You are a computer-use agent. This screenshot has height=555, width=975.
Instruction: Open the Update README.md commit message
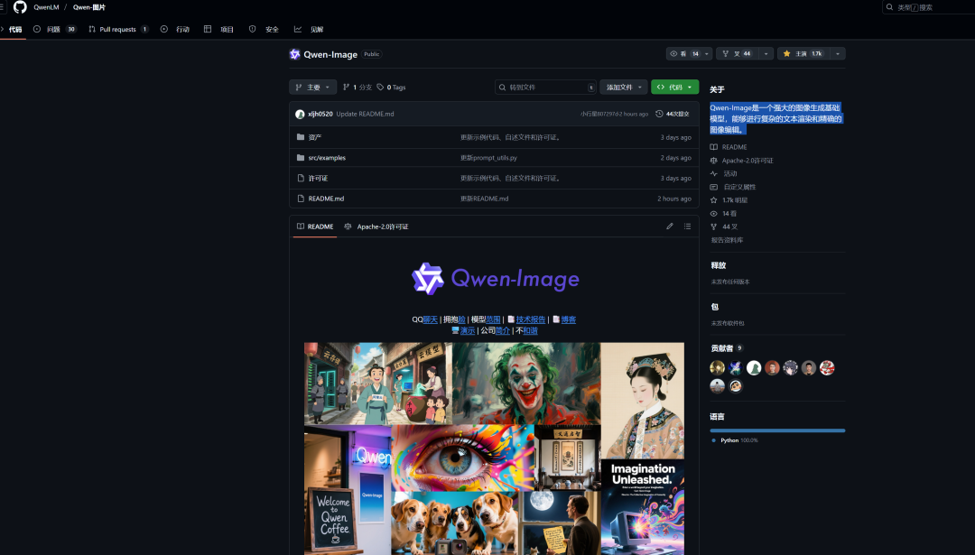(365, 114)
